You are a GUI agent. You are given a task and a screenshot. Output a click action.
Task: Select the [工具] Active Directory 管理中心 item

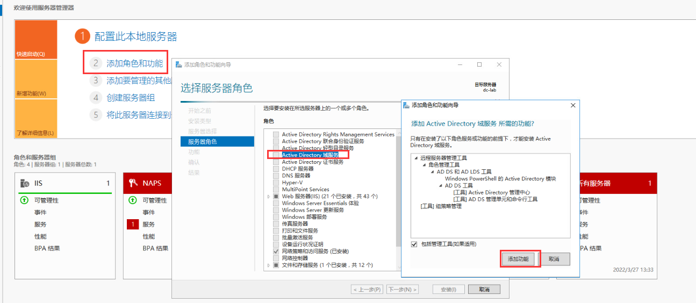coord(492,192)
